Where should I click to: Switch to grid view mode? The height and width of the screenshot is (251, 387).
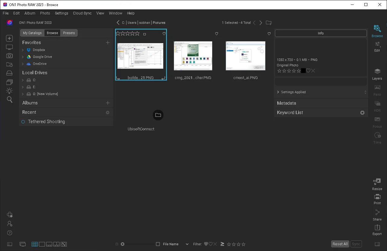(x=34, y=244)
